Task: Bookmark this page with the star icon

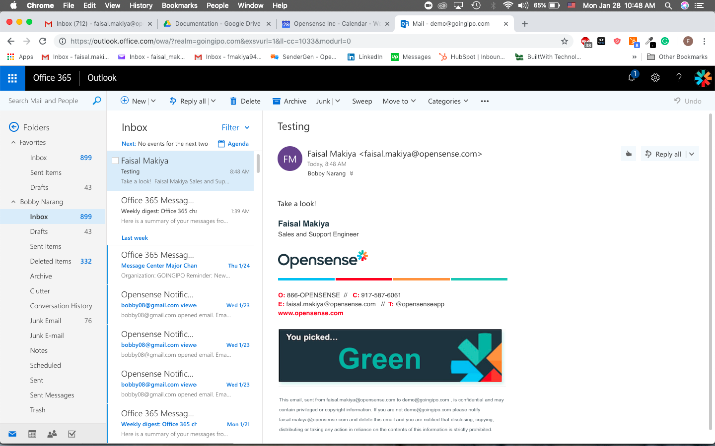Action: (564, 41)
